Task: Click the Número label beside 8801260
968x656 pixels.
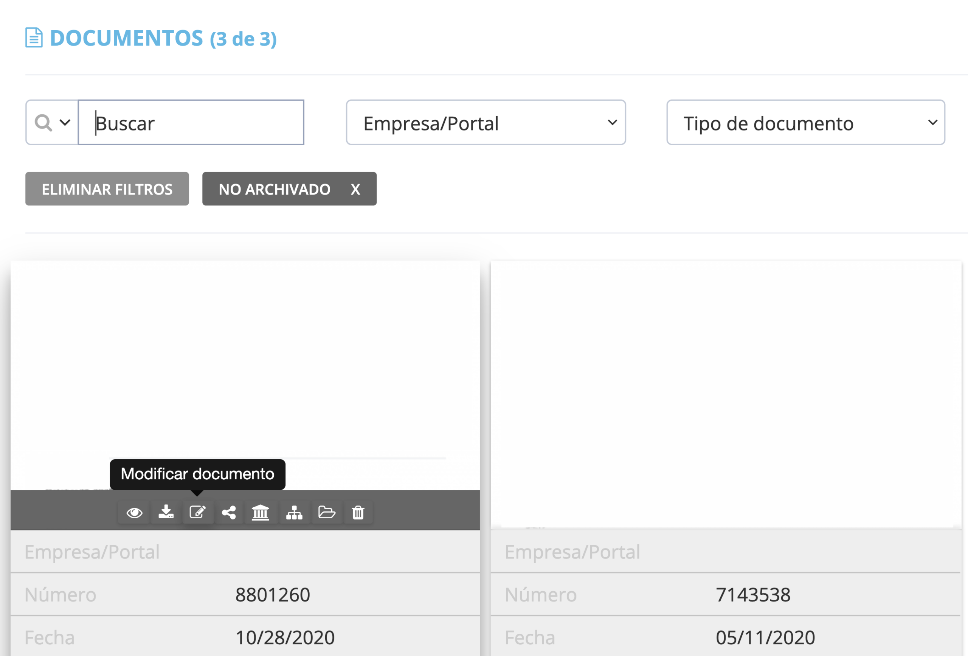Action: tap(60, 595)
